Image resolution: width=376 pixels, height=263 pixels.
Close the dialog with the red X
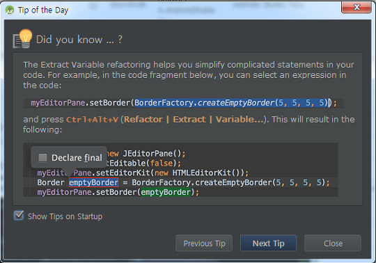[357, 7]
